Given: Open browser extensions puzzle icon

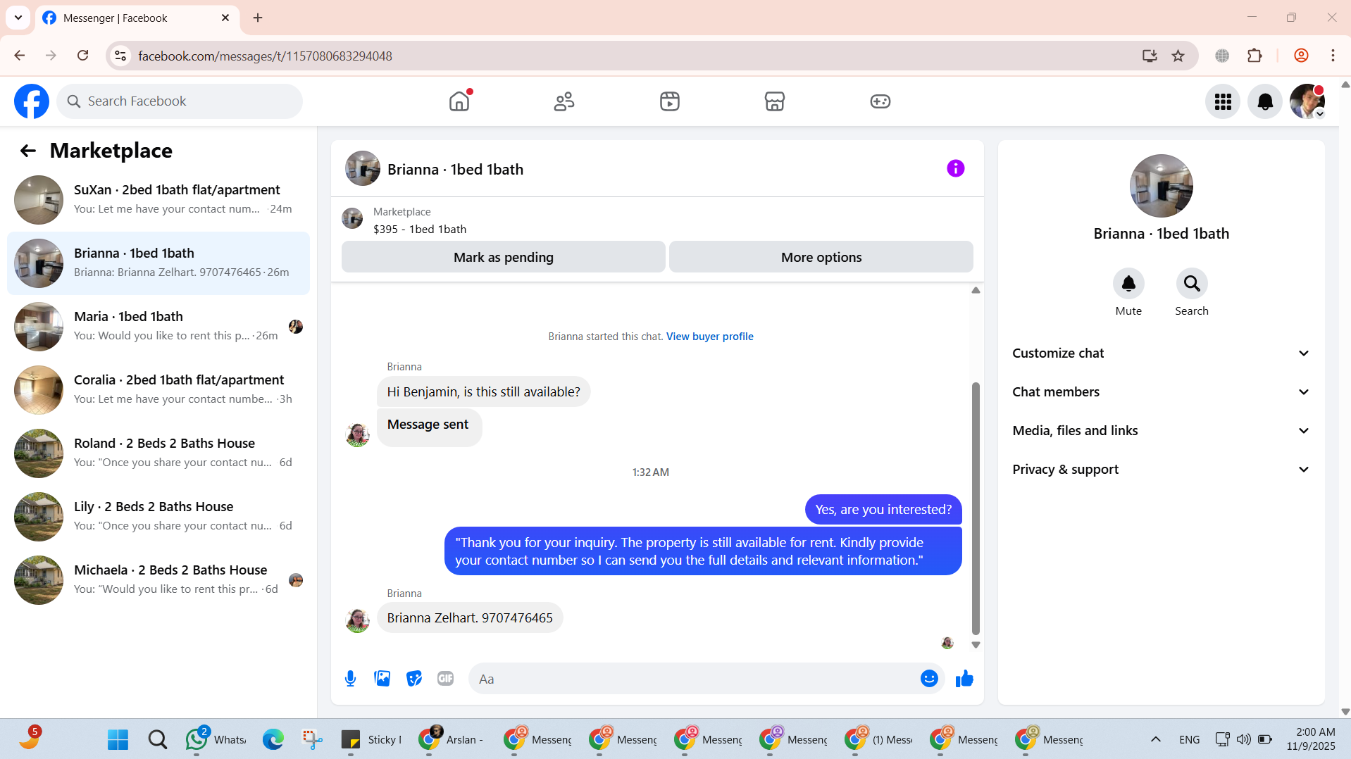Looking at the screenshot, I should (x=1254, y=56).
